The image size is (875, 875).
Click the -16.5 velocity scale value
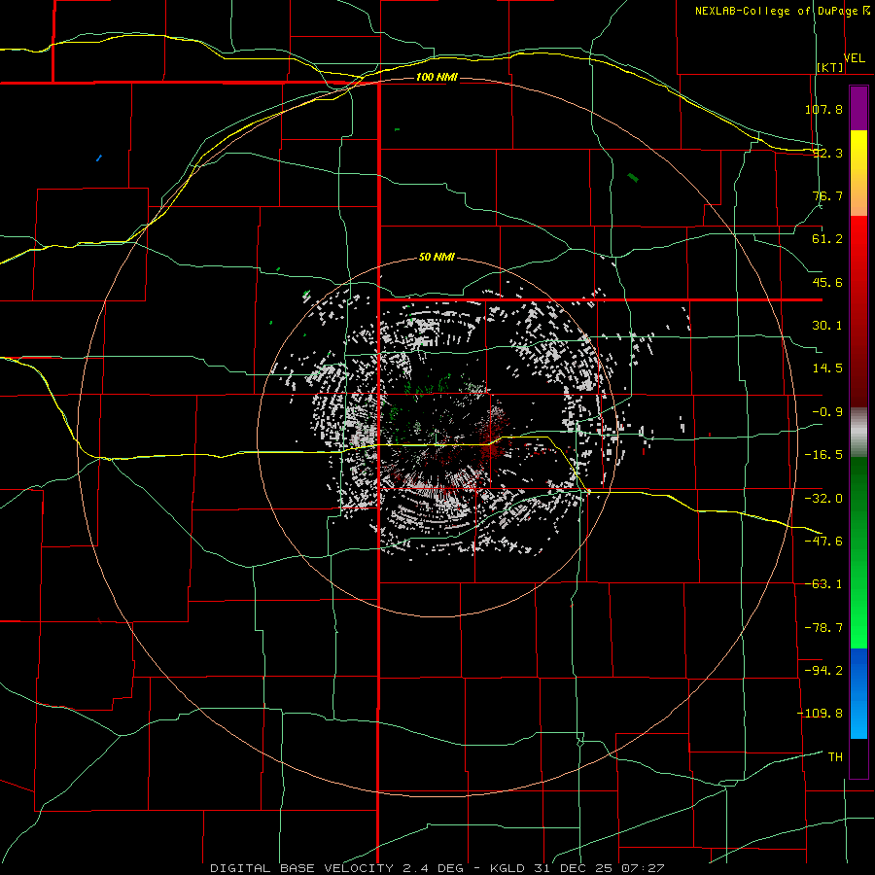click(823, 455)
